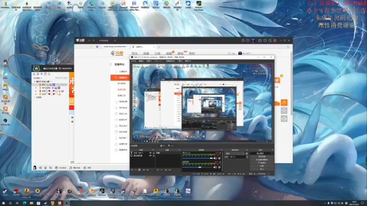The image size is (367, 206).
Task: Open Microsoft Edge from taskbar
Action: 24,203
